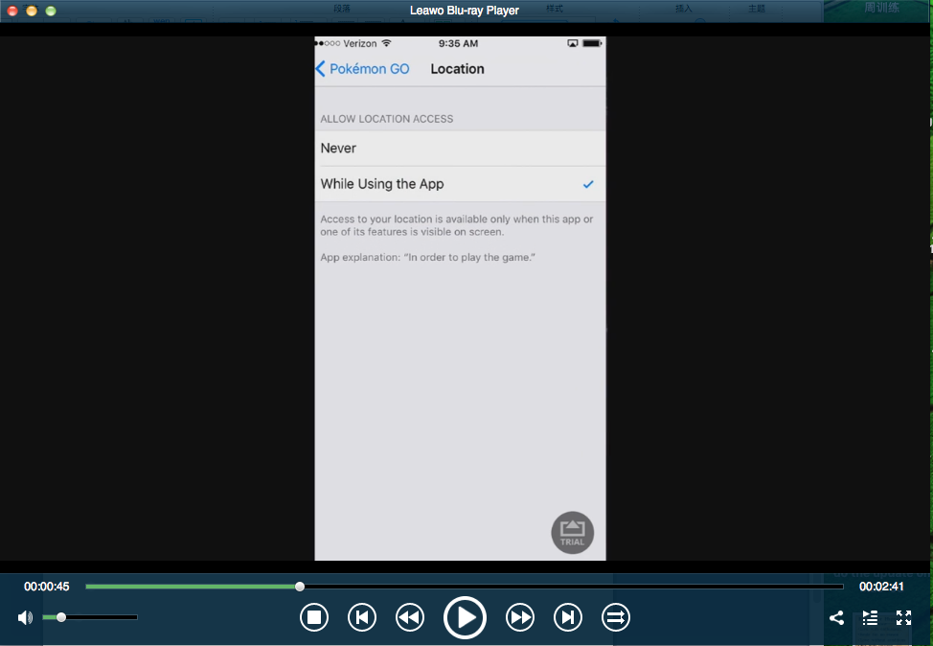
Task: Click the Leawo Blu-ray Player title
Action: (465, 11)
